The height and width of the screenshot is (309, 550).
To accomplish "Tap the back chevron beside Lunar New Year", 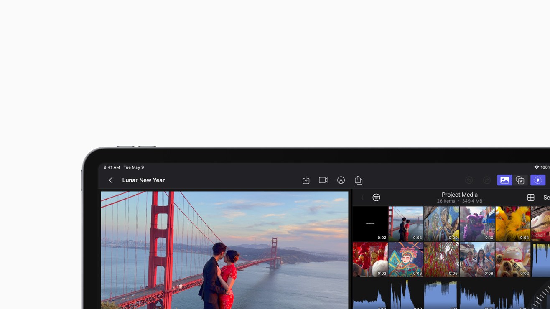I will coord(111,180).
